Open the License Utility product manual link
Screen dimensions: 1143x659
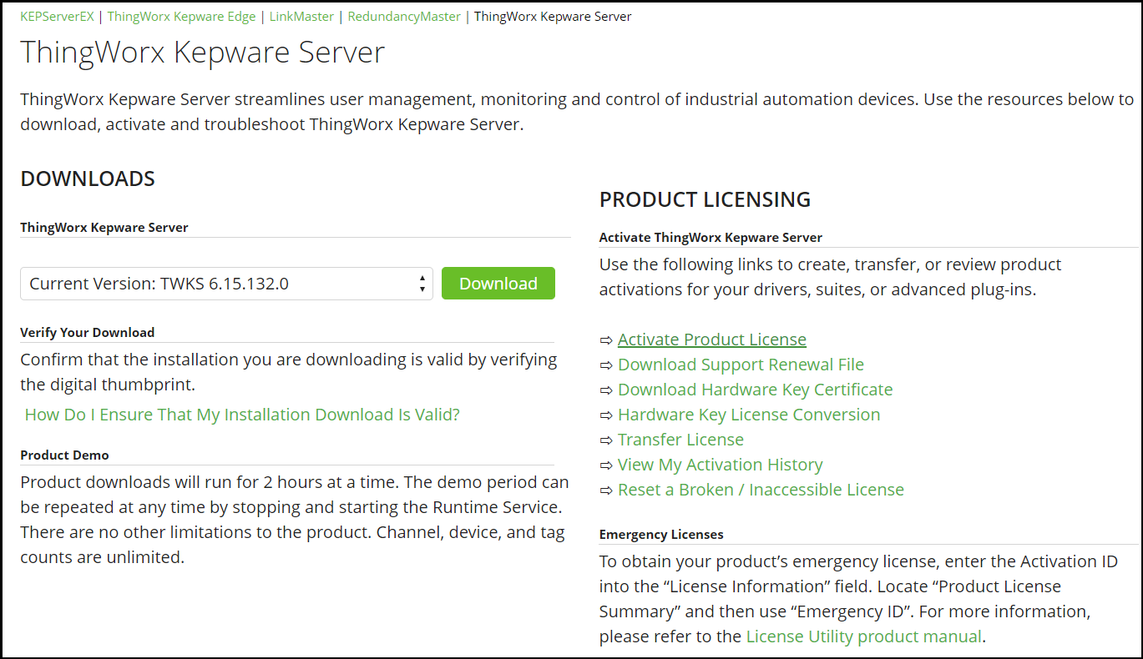point(863,636)
